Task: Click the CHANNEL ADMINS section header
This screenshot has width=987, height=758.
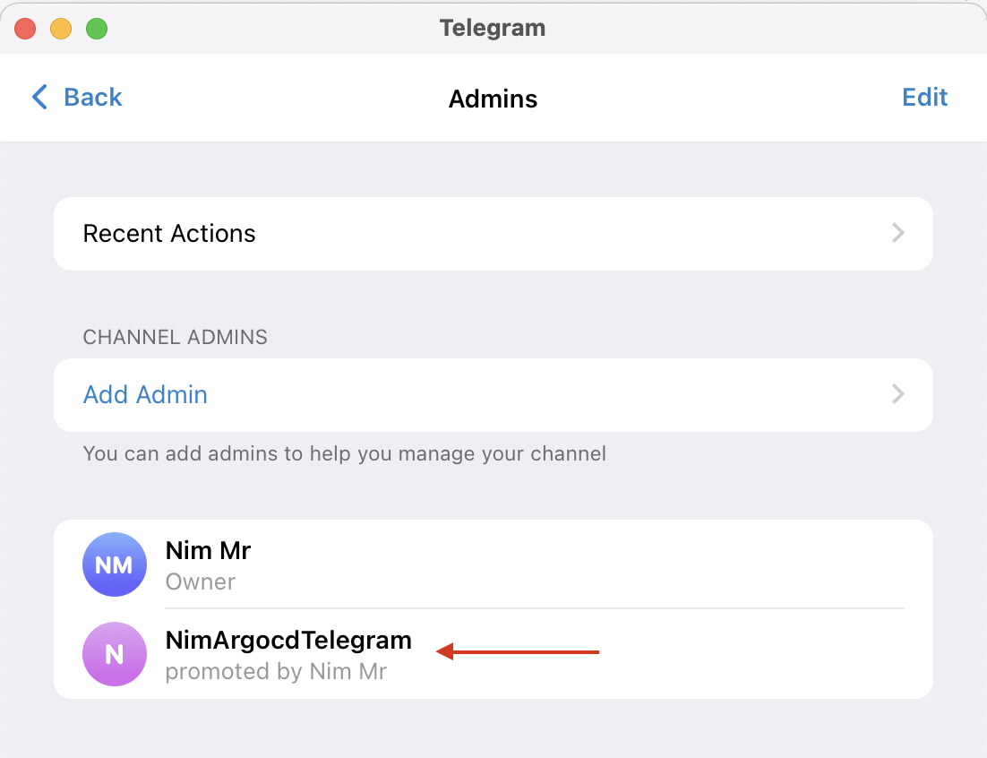Action: [x=175, y=338]
